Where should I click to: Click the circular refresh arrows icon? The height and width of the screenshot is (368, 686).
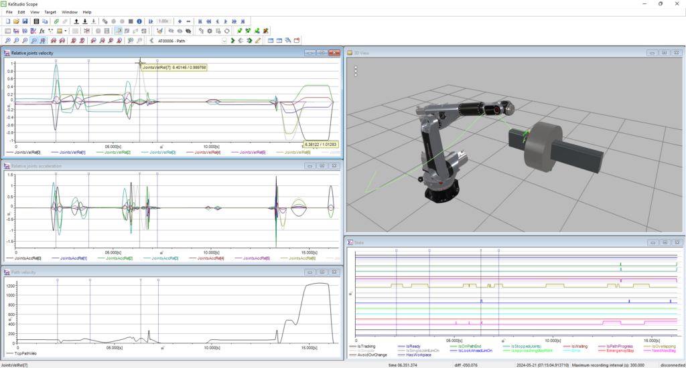[226, 31]
